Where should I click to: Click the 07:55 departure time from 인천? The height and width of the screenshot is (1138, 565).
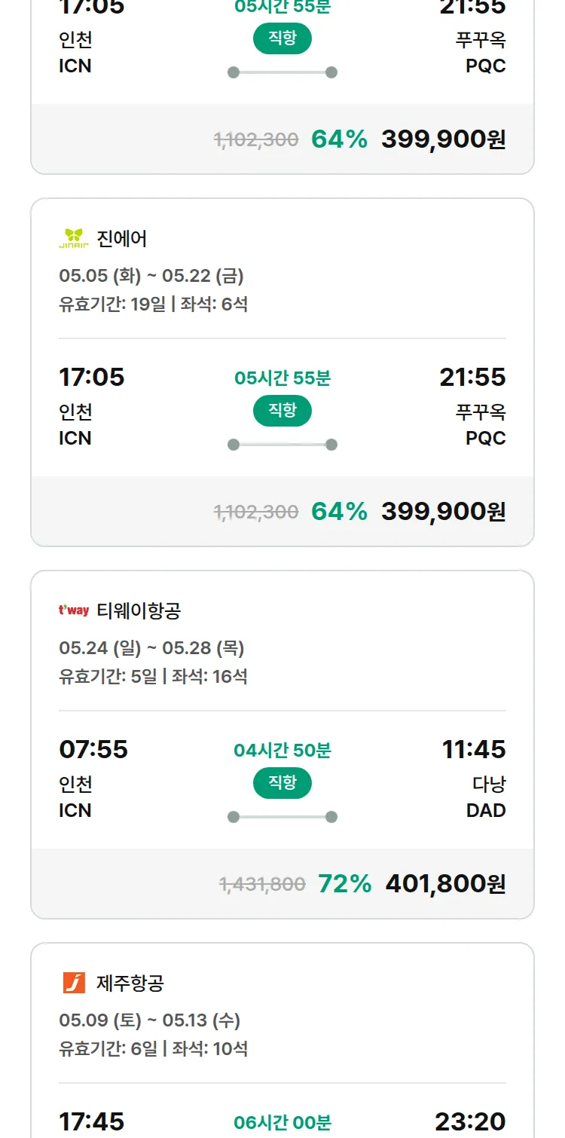93,749
